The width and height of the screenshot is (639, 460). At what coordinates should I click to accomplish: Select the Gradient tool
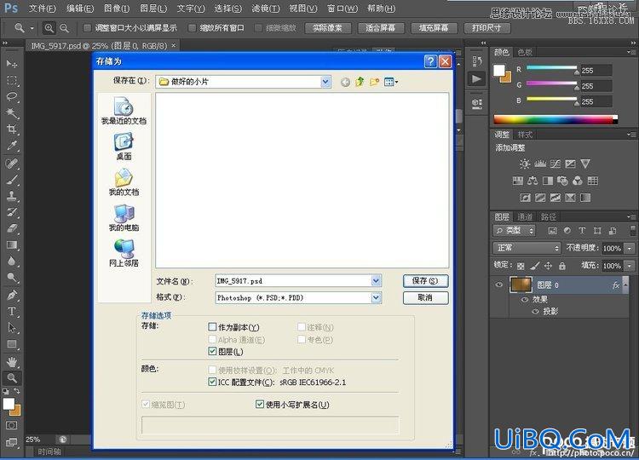(x=12, y=244)
